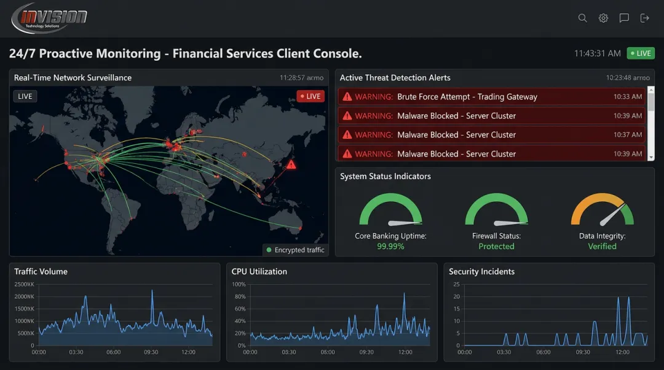Open the settings gear icon

coord(604,18)
